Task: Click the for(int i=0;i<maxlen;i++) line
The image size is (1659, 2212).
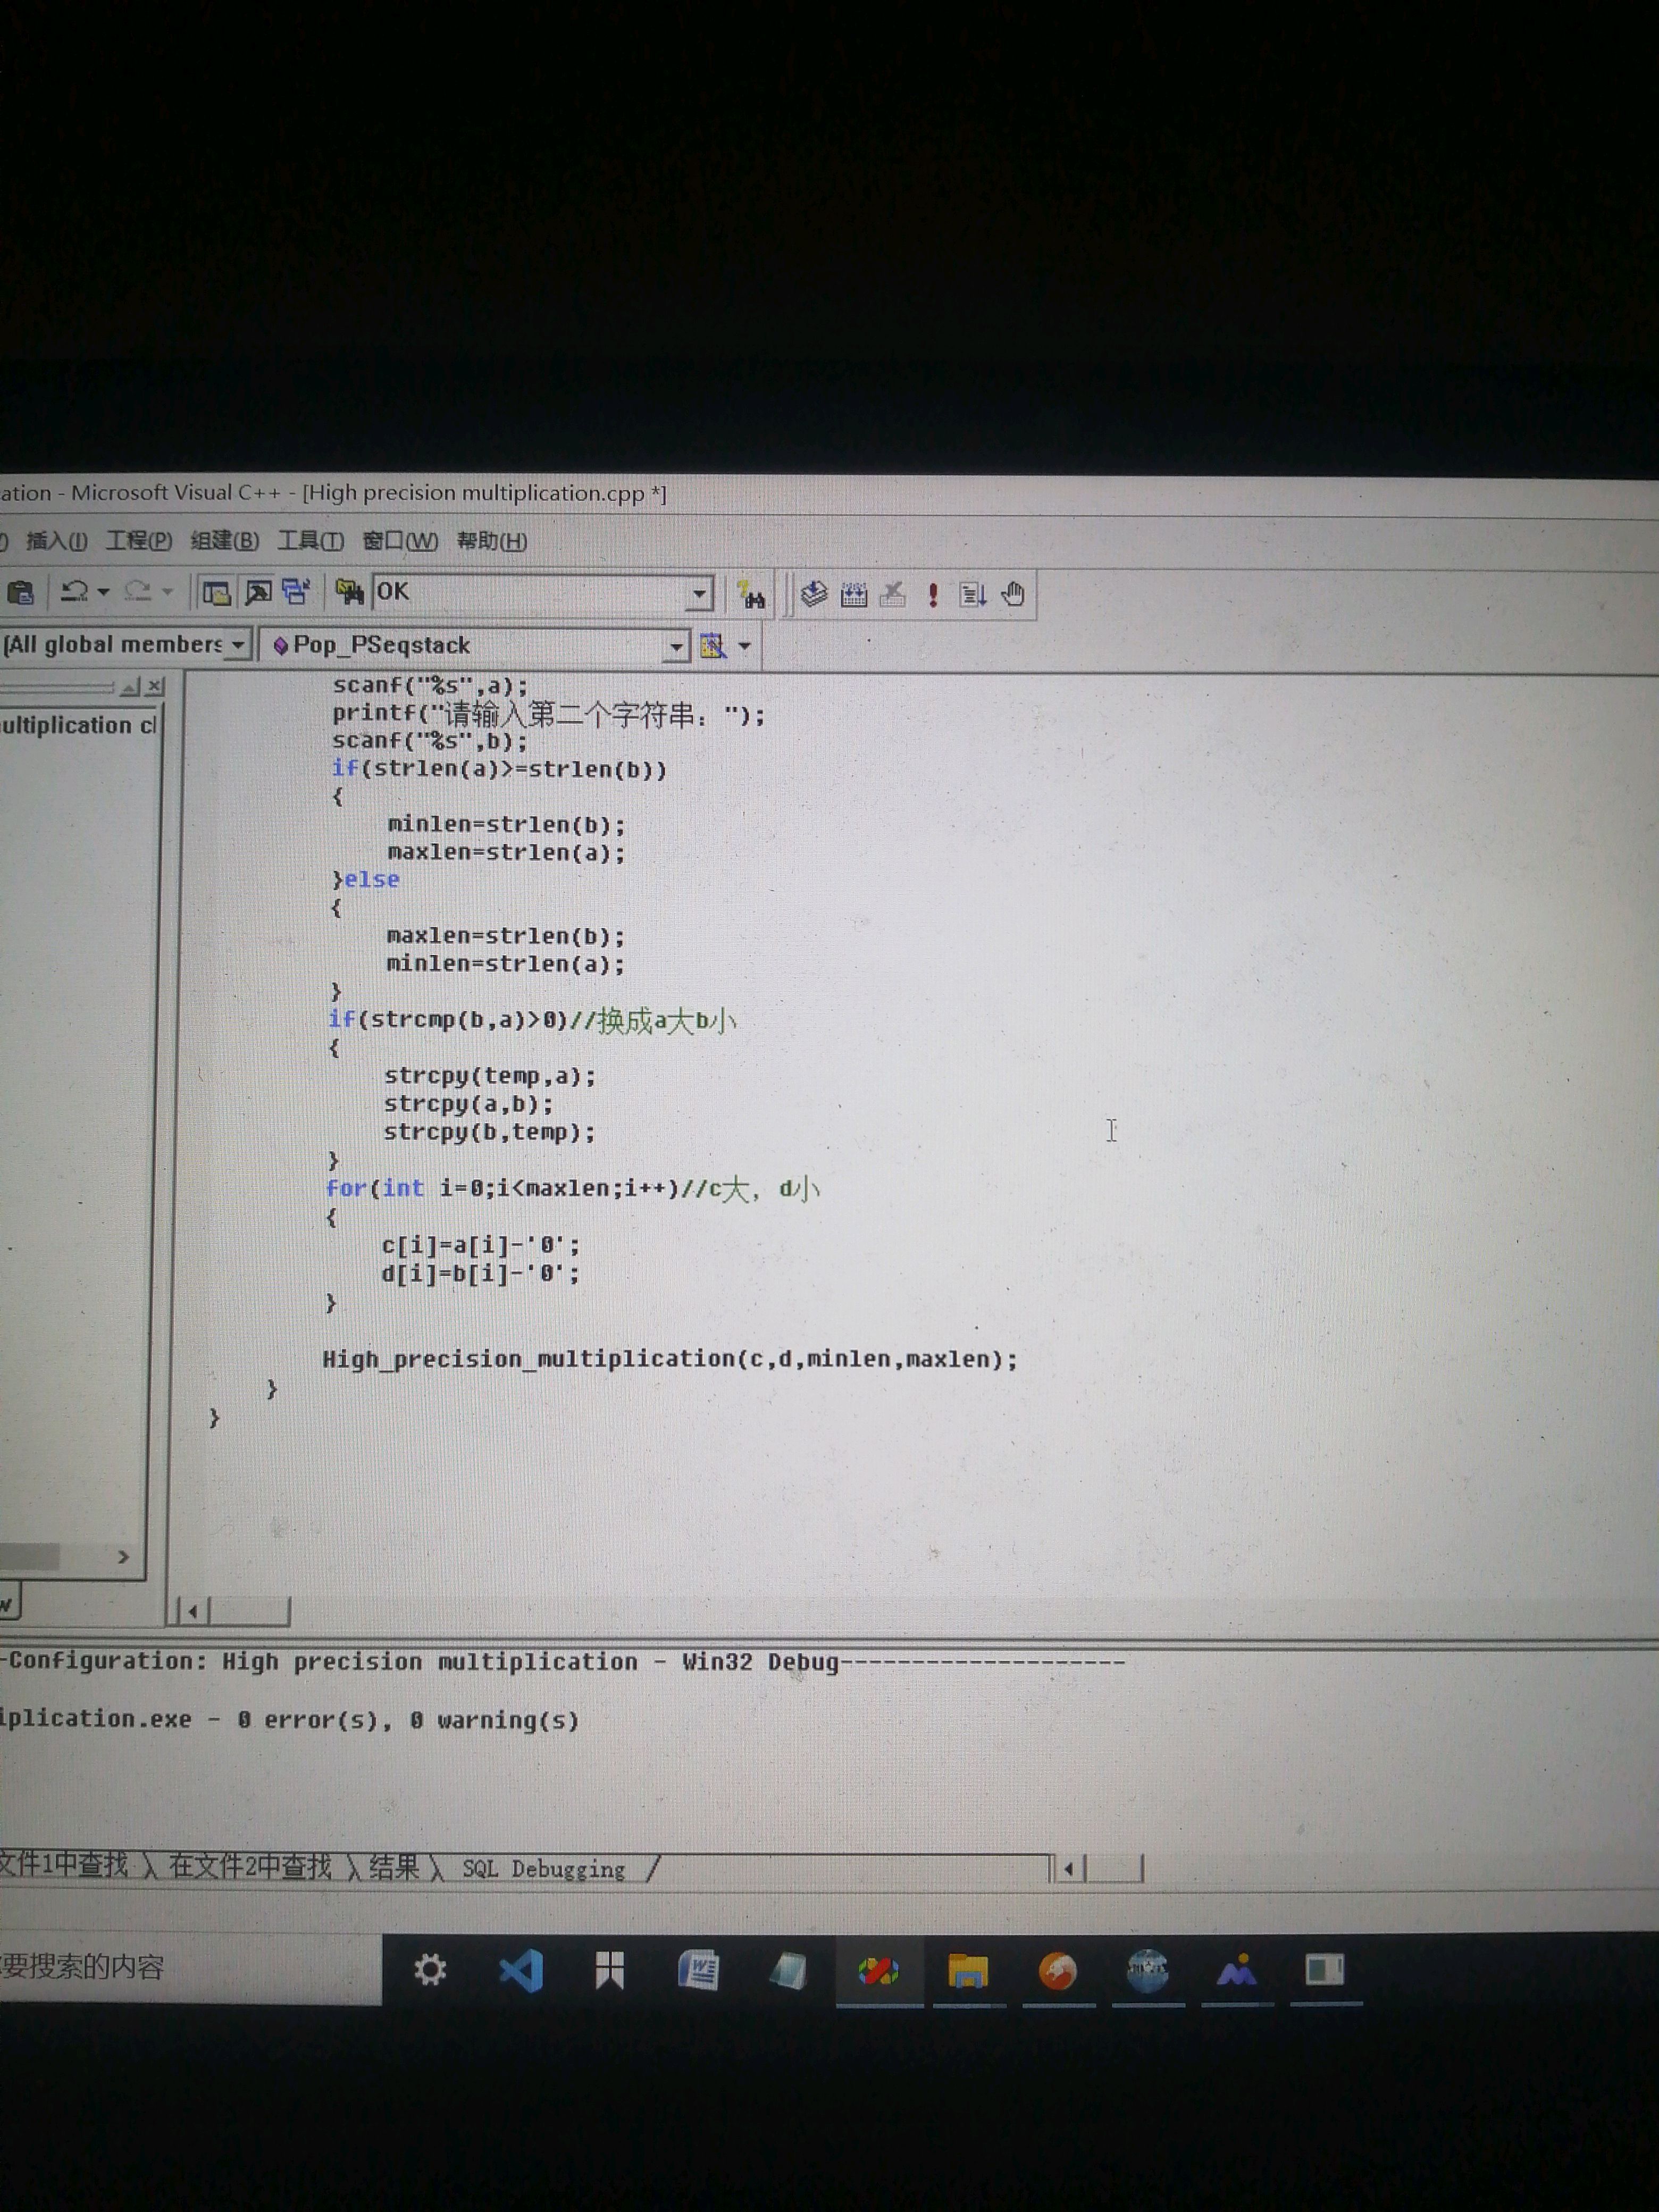Action: tap(573, 1188)
